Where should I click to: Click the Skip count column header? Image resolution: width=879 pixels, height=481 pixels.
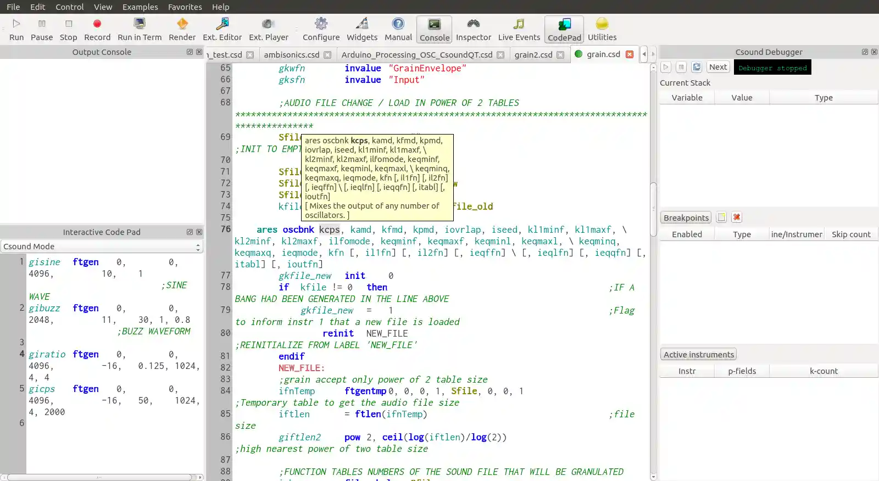[851, 234]
